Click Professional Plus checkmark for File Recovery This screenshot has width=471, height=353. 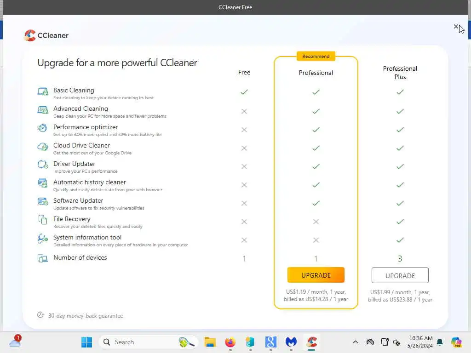(400, 222)
